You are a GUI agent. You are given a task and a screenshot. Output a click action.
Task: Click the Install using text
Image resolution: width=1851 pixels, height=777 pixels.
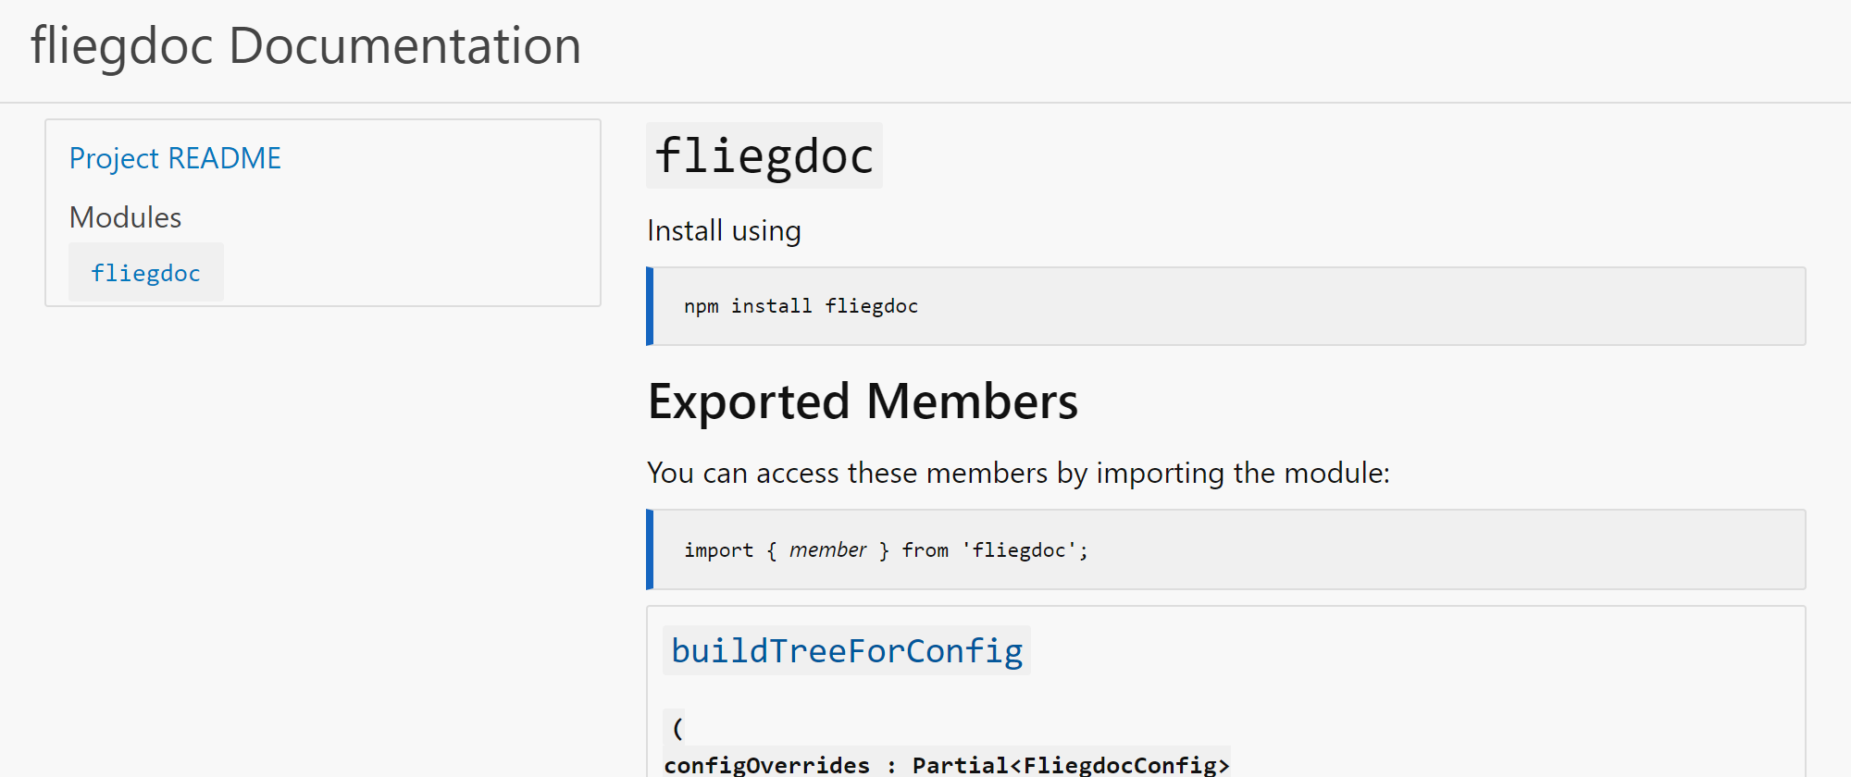click(x=724, y=230)
